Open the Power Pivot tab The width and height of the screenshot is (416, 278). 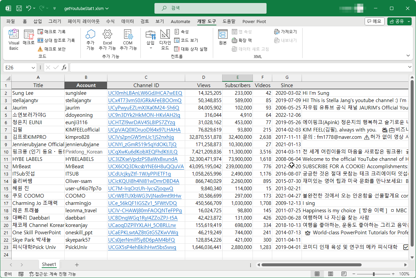(254, 21)
